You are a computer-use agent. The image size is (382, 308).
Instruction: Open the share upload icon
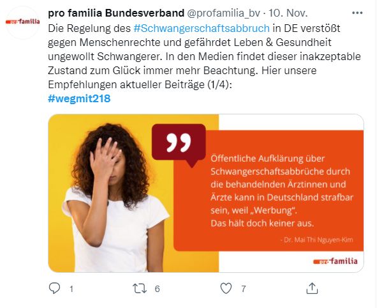coord(312,288)
